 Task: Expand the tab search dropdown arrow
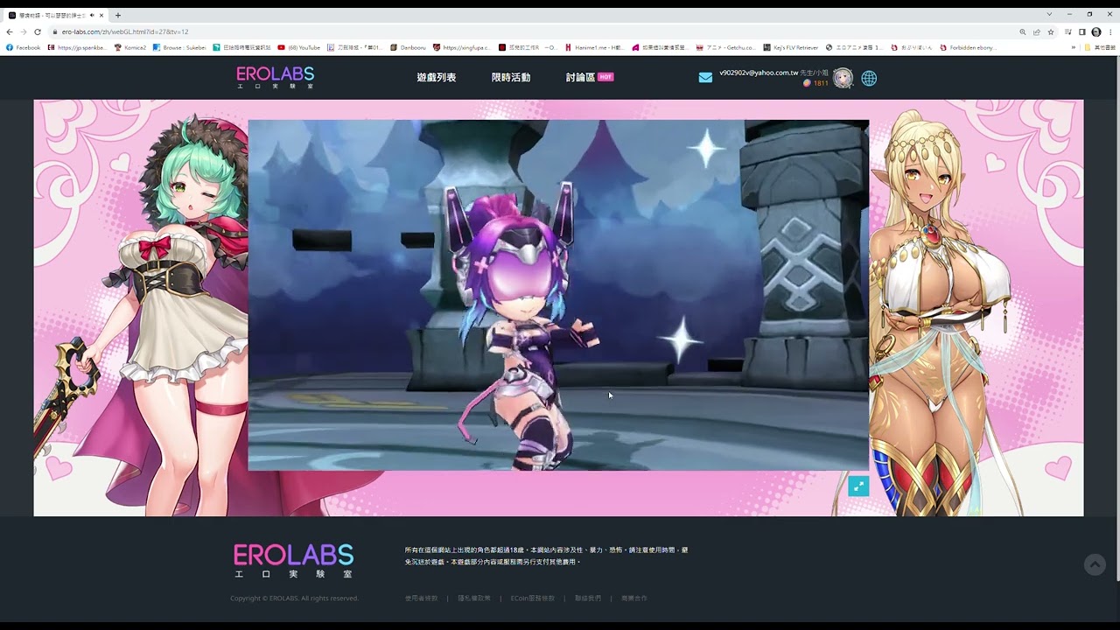(x=1049, y=14)
